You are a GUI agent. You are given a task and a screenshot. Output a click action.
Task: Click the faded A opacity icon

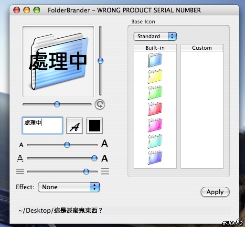20,158
